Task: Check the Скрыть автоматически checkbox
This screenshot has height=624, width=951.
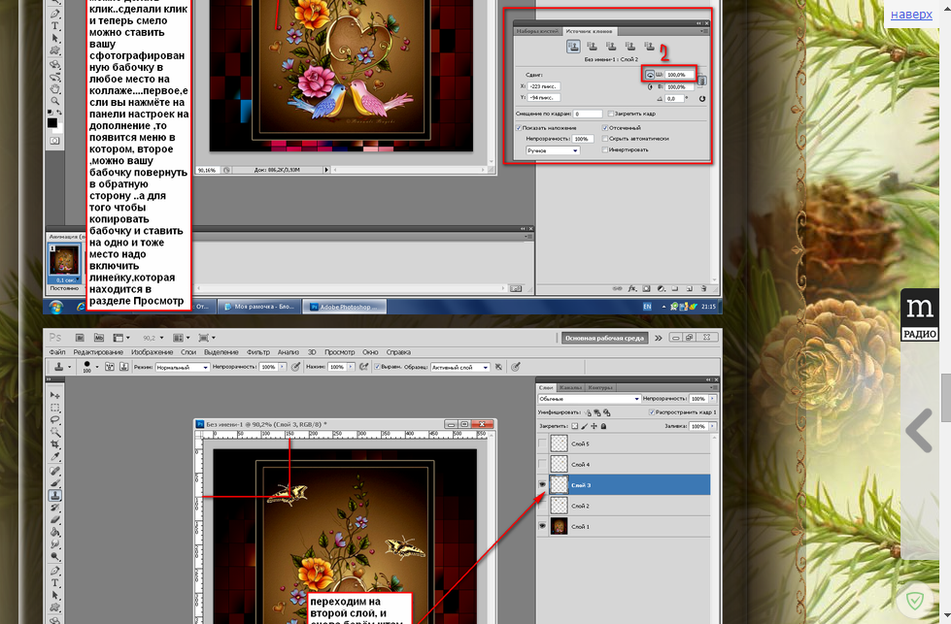Action: tap(604, 139)
